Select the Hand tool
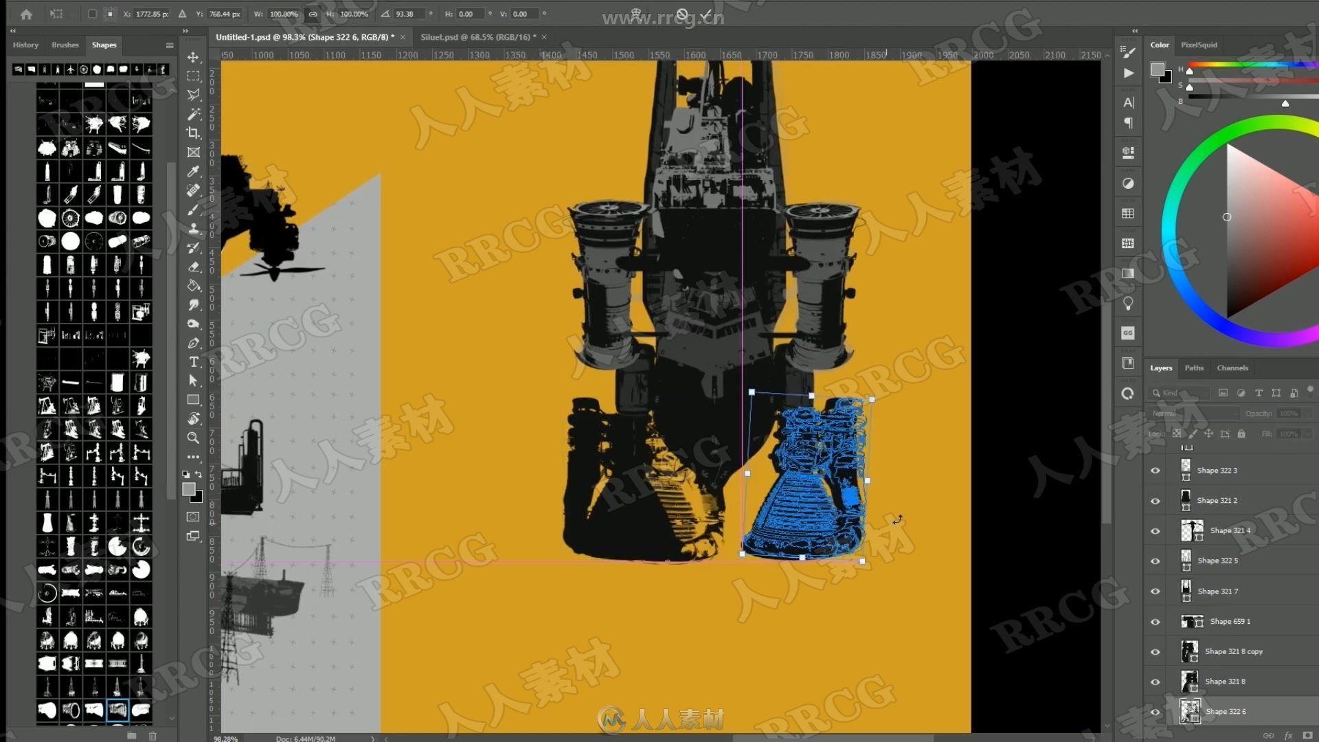The height and width of the screenshot is (742, 1319). pos(194,418)
